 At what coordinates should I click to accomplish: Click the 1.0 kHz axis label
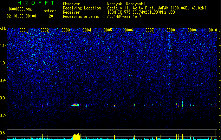(x=3, y=63)
